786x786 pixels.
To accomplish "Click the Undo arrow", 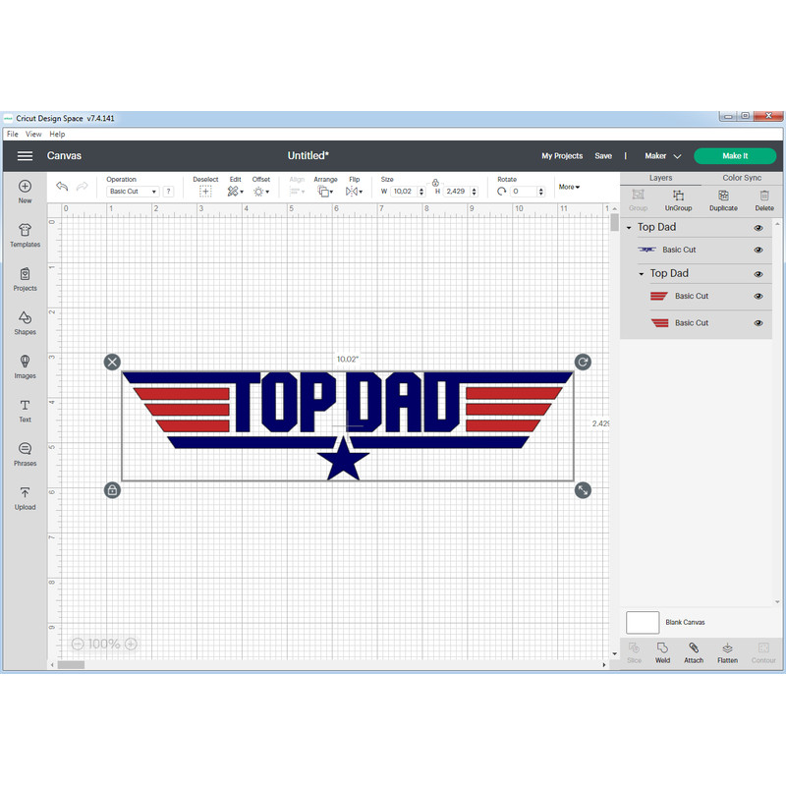I will (x=62, y=187).
